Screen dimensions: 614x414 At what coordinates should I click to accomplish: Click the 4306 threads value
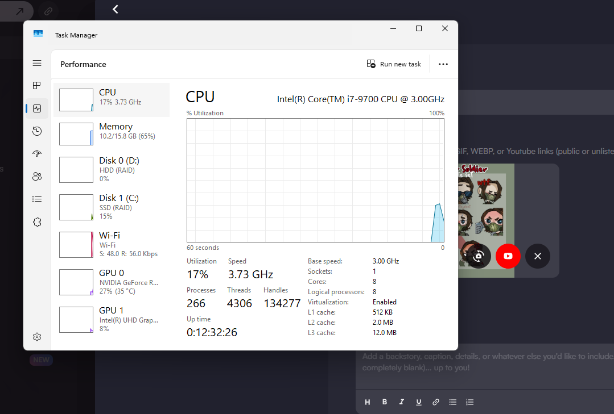pyautogui.click(x=239, y=303)
